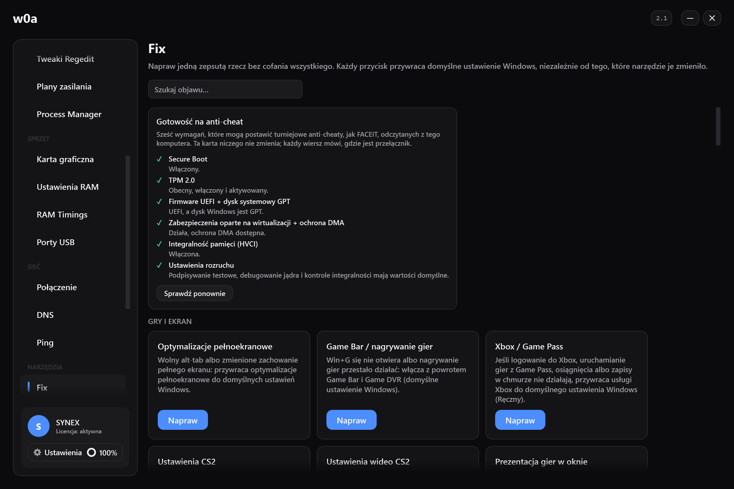Click the SYNEX avatar circle
This screenshot has width=734, height=489.
click(x=39, y=426)
